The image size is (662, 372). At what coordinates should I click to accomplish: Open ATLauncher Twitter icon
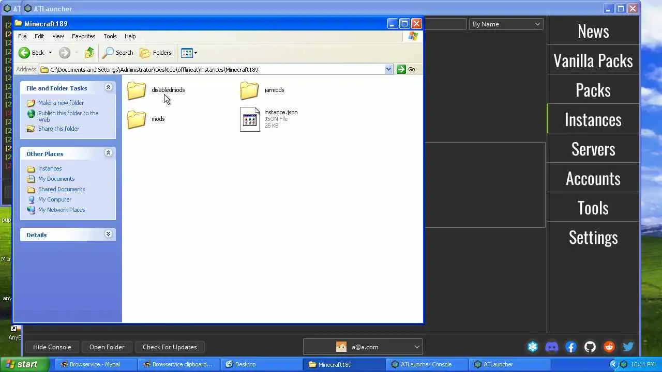click(x=628, y=347)
